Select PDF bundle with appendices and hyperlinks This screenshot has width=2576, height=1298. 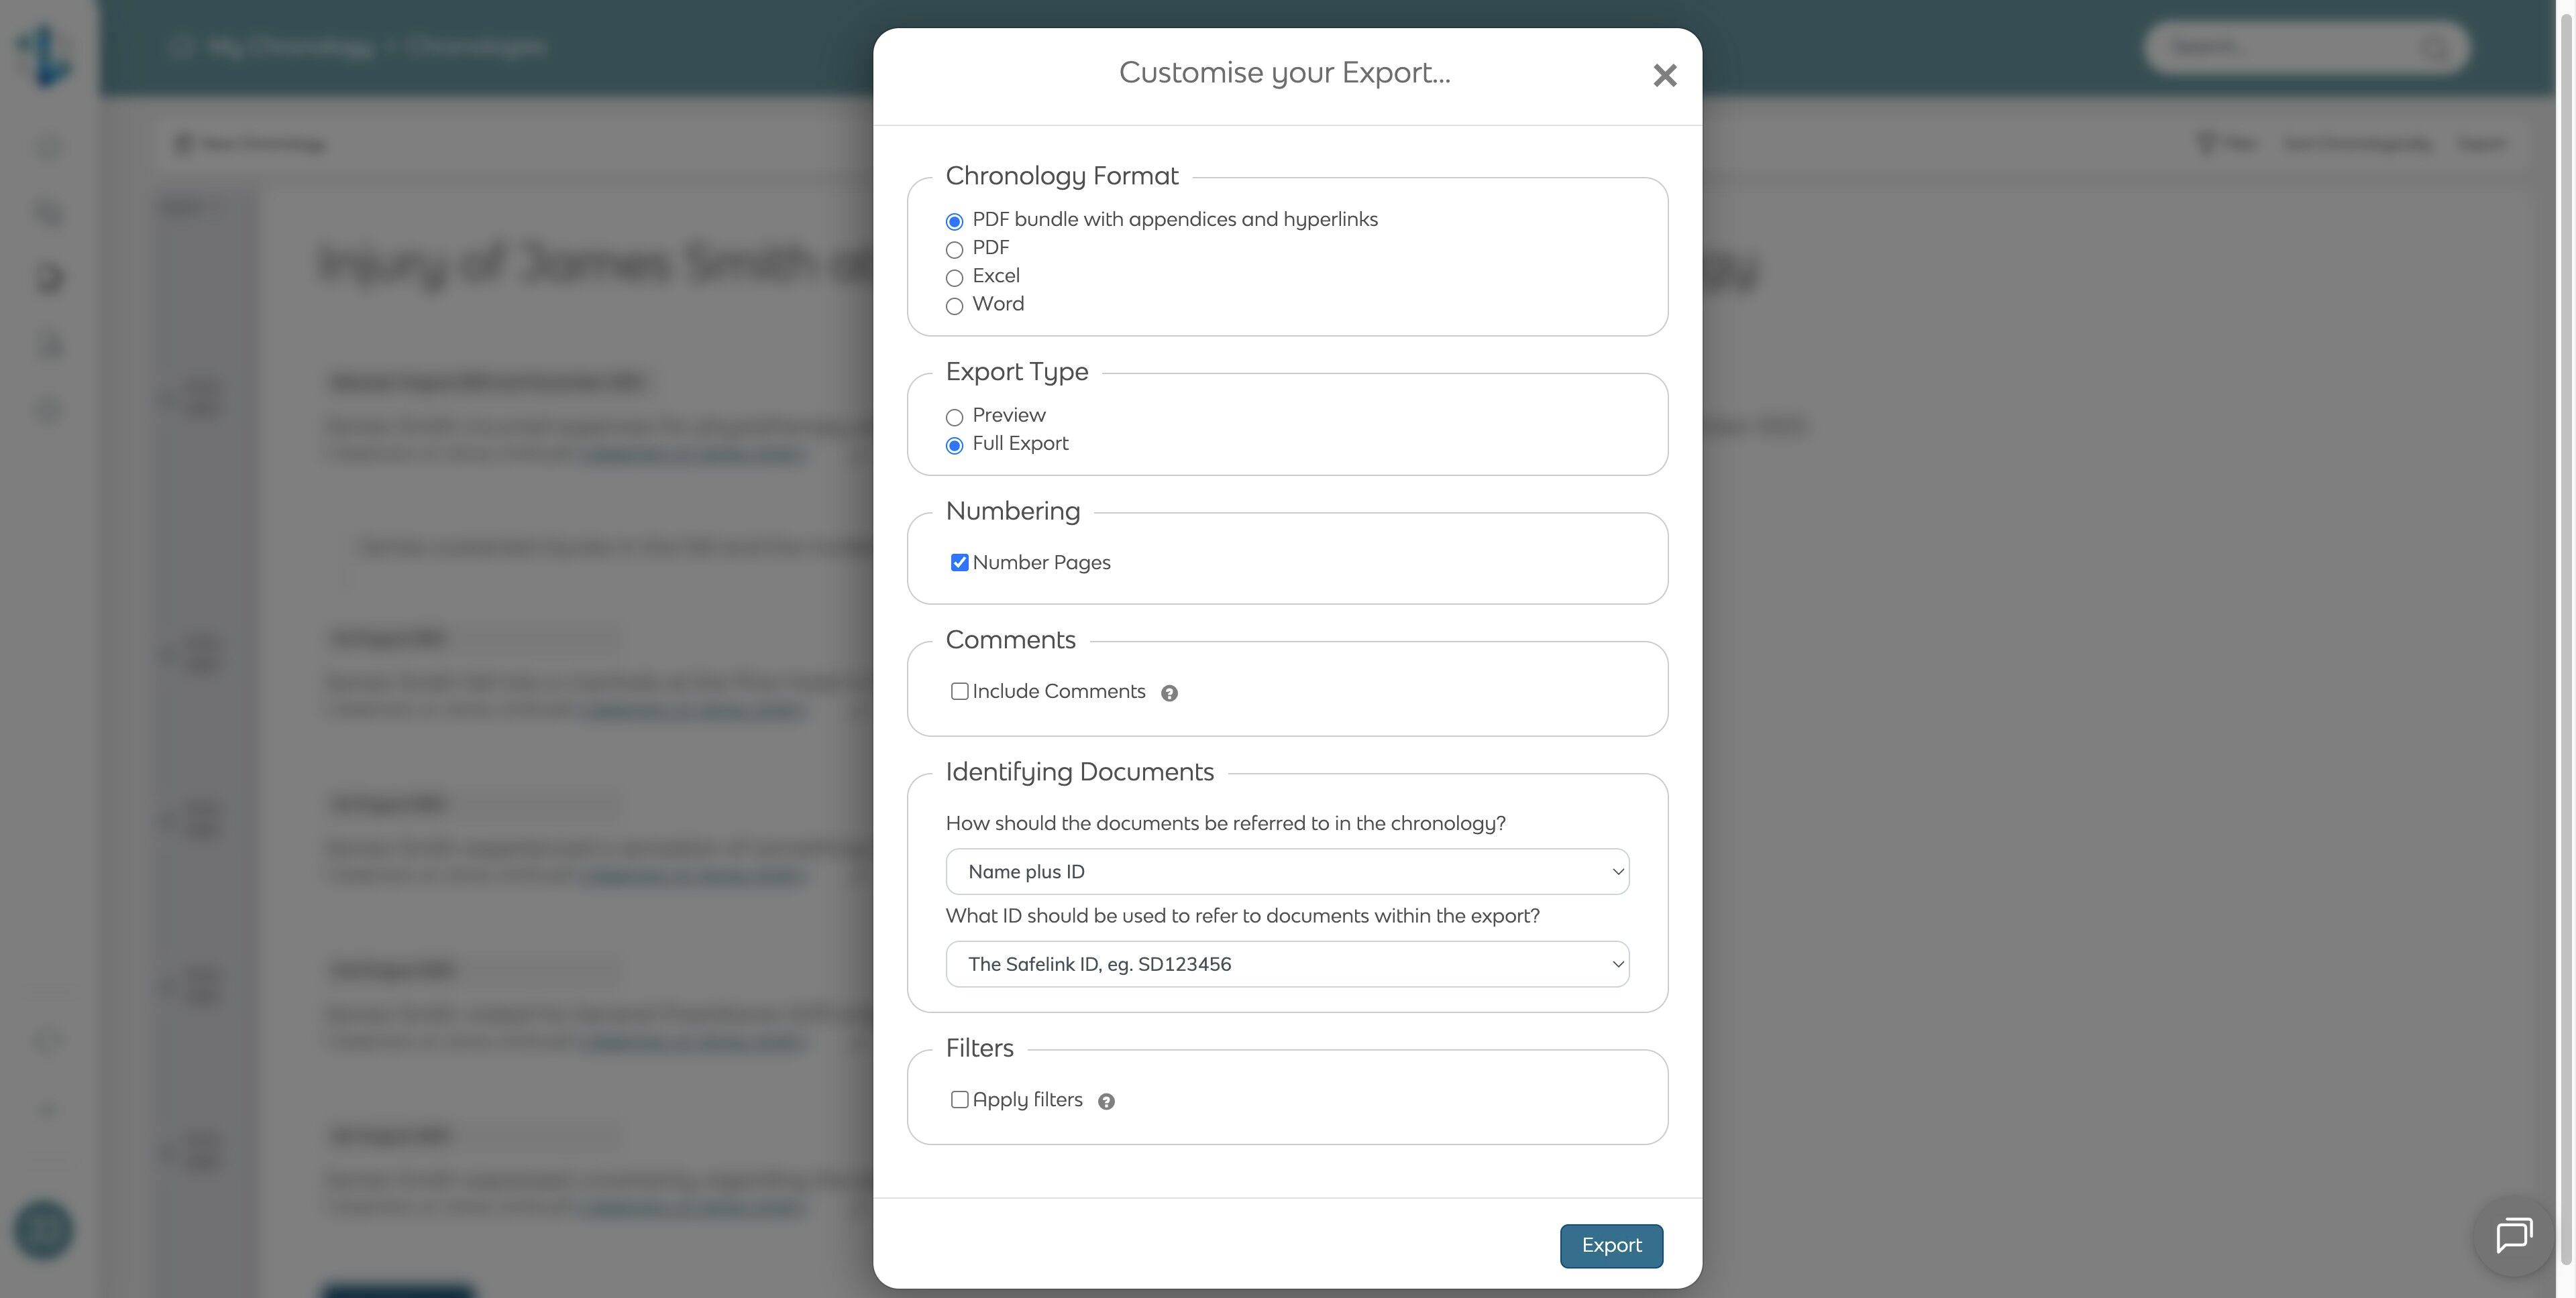click(954, 222)
